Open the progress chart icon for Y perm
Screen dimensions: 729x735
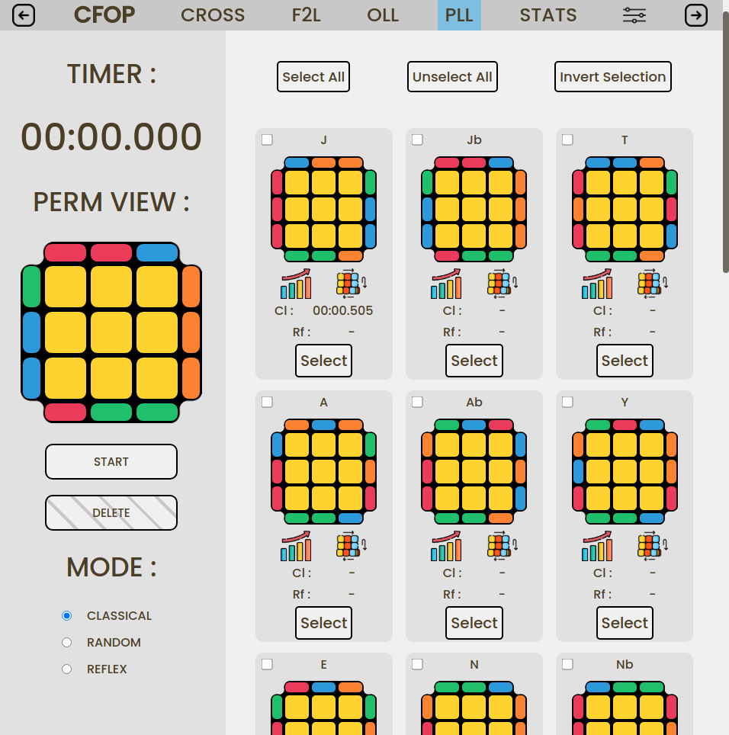click(596, 546)
